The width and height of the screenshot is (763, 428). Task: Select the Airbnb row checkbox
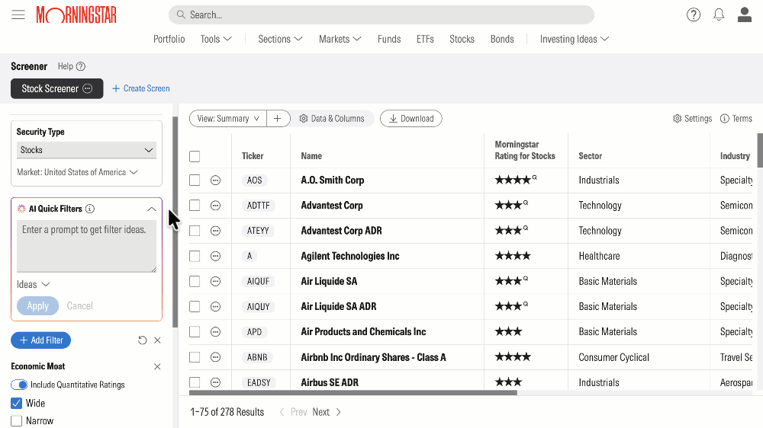point(195,357)
